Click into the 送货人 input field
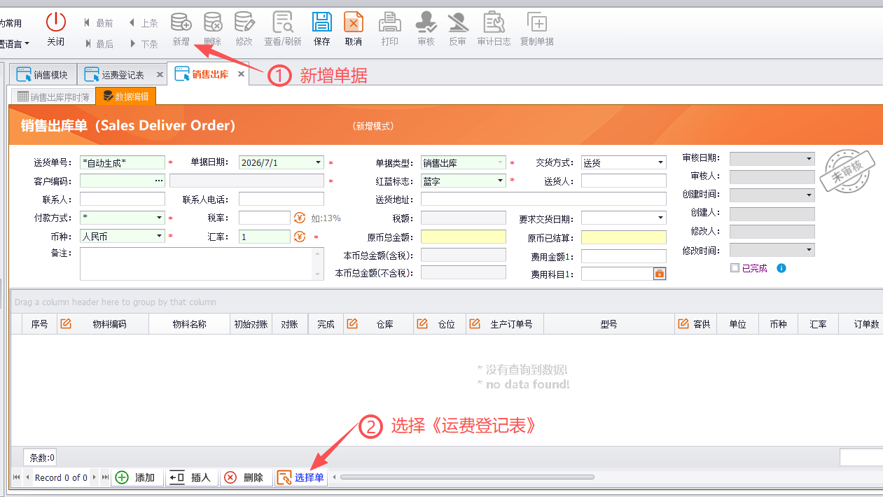This screenshot has width=883, height=497. (624, 181)
